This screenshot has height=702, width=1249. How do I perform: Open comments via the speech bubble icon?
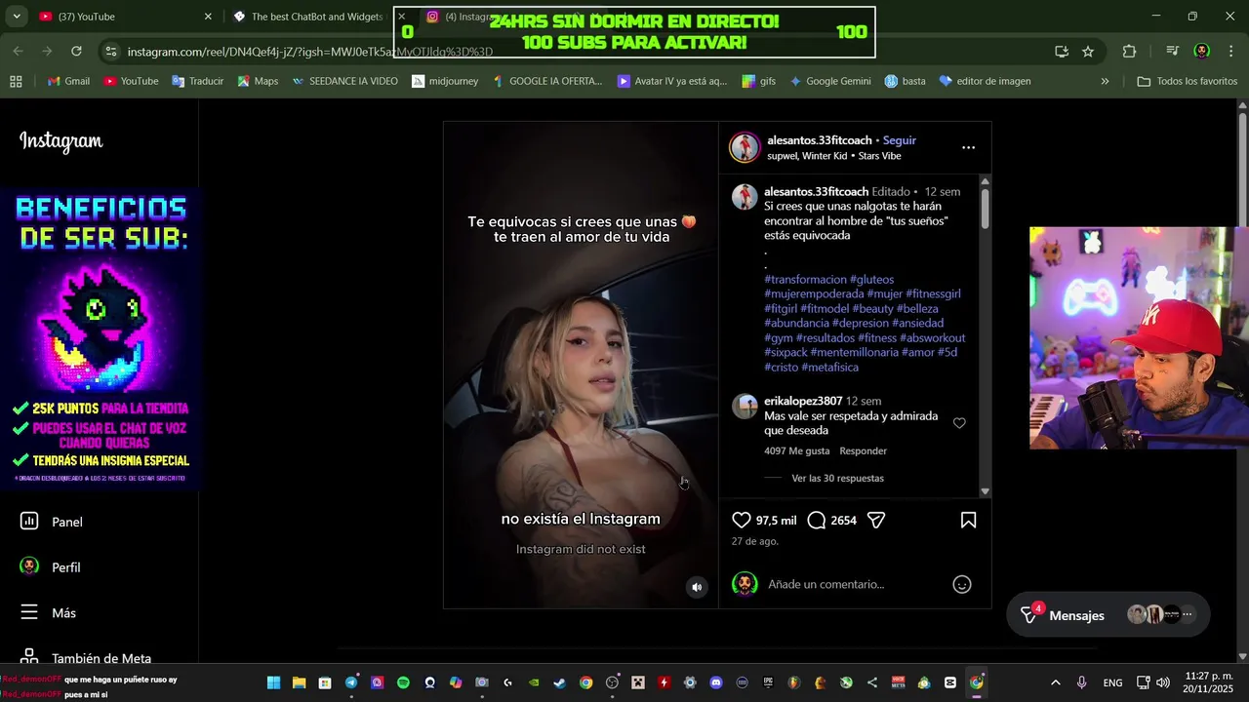coord(817,521)
